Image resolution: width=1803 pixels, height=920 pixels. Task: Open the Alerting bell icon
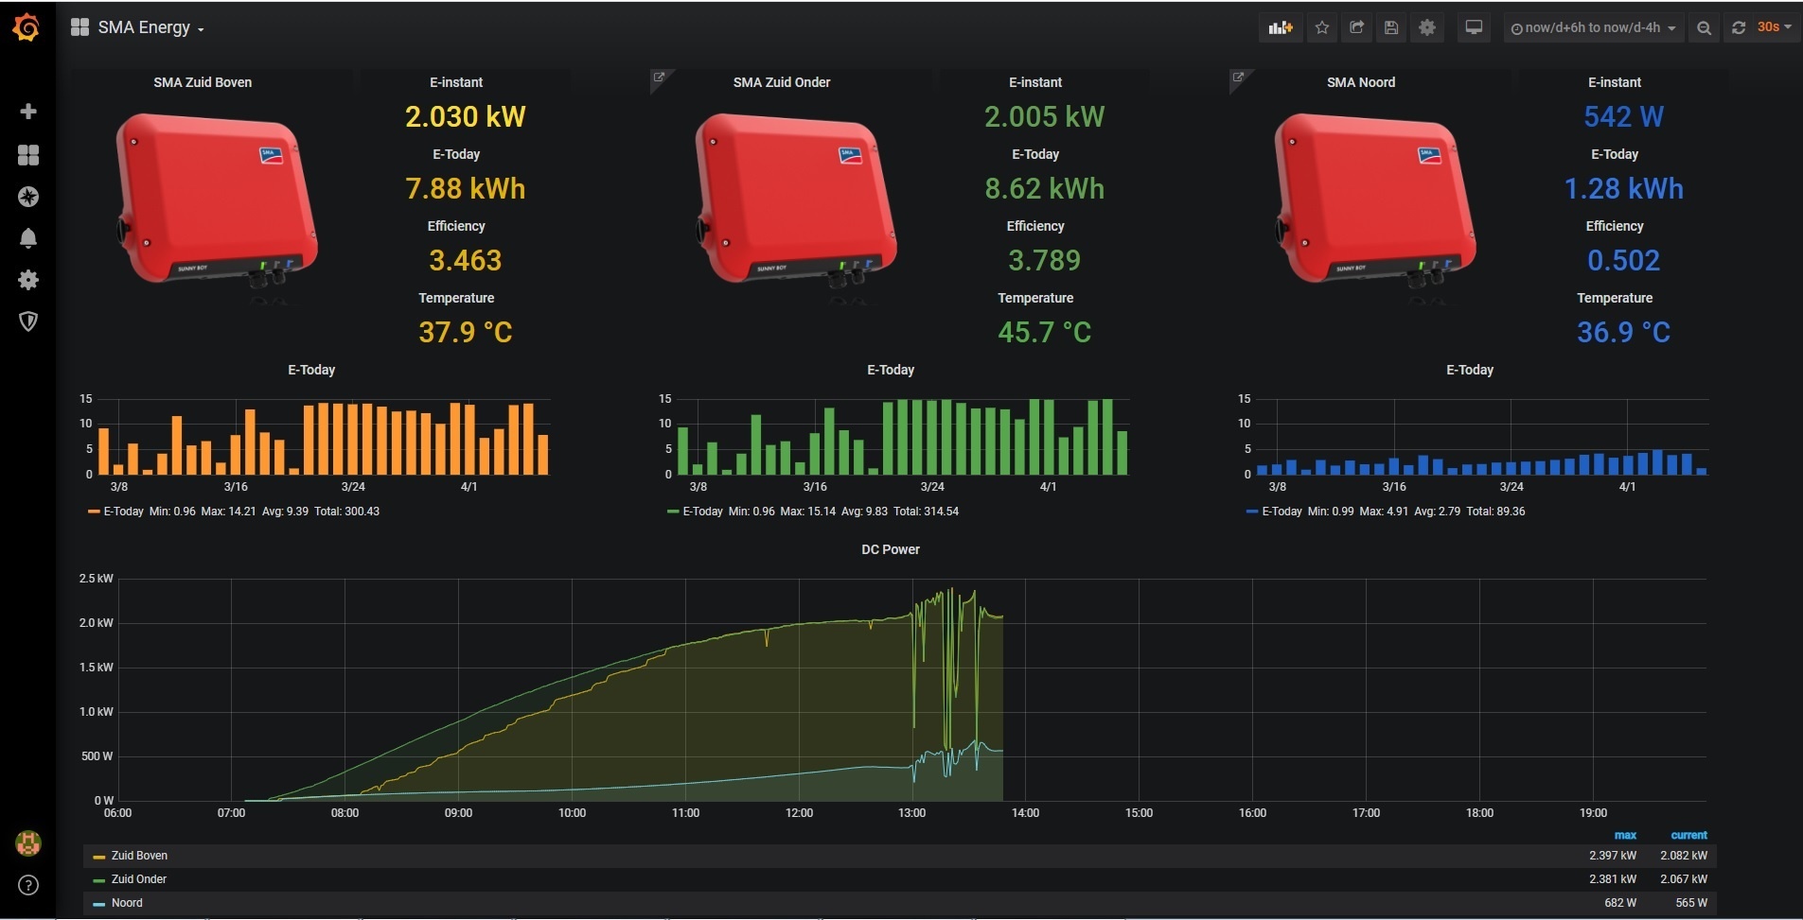28,238
